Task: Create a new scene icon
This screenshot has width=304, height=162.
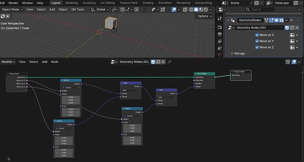Action: 256,3
